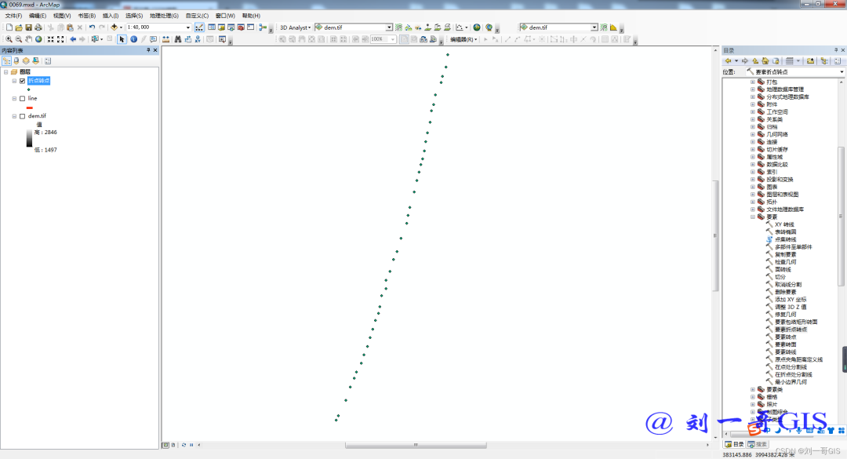847x459 pixels.
Task: Open the map scale 1:40,000 dropdown
Action: click(x=188, y=27)
